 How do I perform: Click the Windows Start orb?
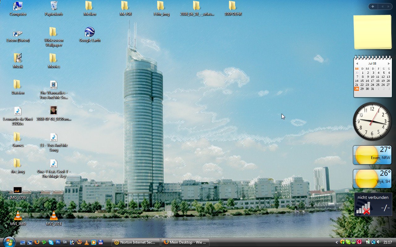point(9,242)
